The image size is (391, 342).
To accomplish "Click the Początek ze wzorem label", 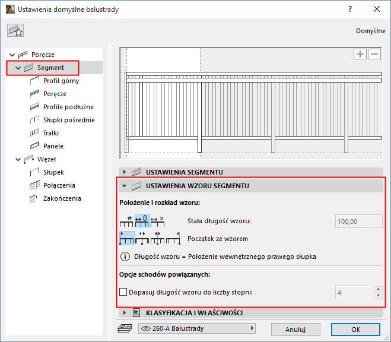I will (218, 239).
